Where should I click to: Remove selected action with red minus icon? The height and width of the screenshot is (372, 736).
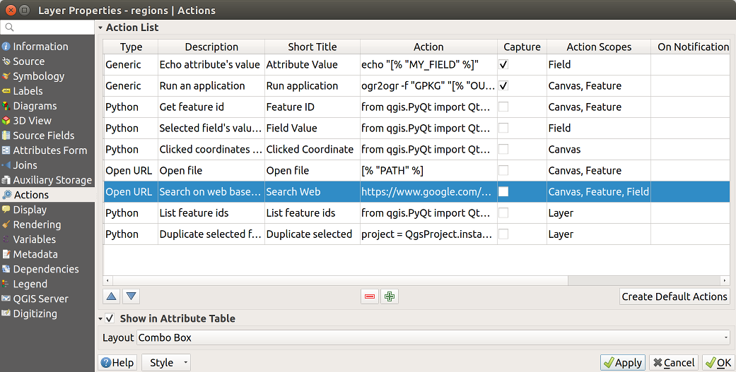point(370,296)
